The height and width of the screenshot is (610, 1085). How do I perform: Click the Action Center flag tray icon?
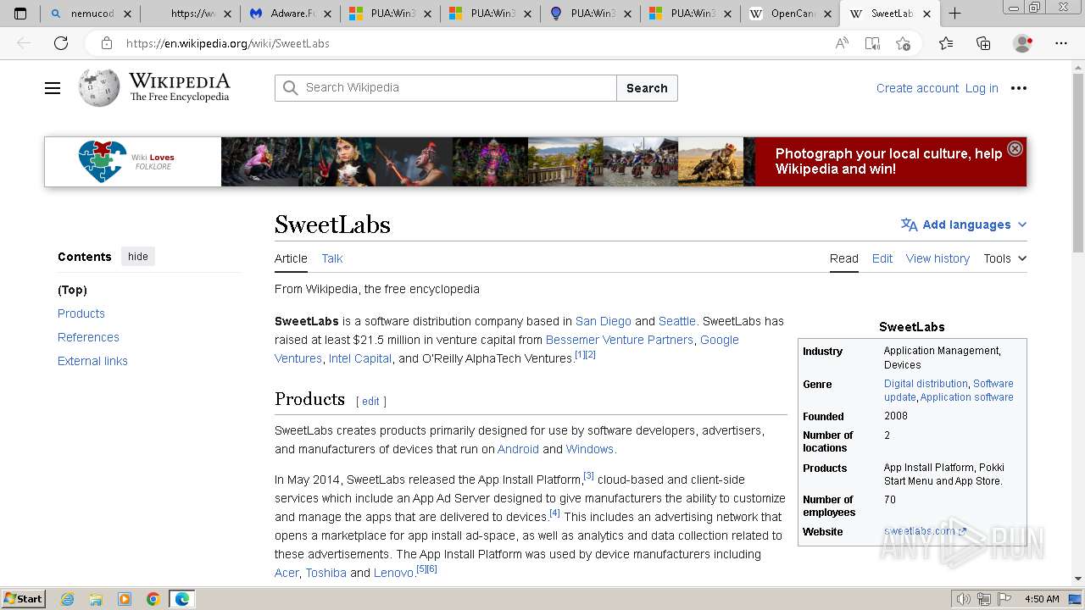point(1004,599)
